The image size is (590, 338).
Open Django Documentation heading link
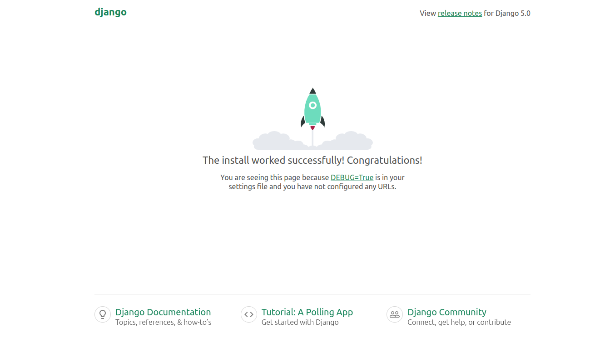[163, 312]
